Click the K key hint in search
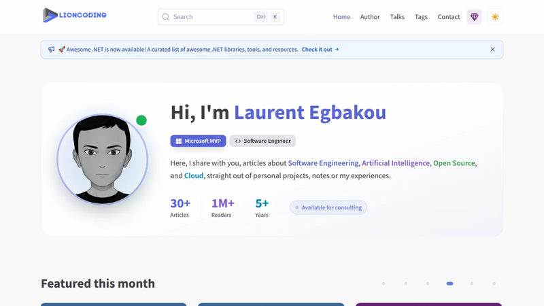The image size is (544, 306). (275, 16)
